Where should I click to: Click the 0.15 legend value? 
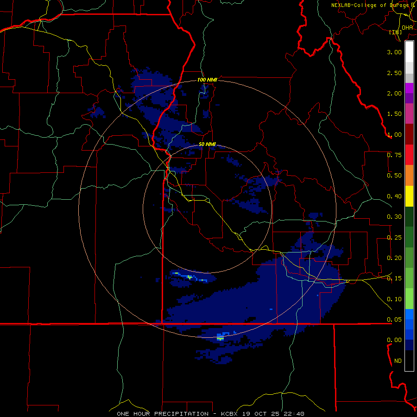click(394, 278)
